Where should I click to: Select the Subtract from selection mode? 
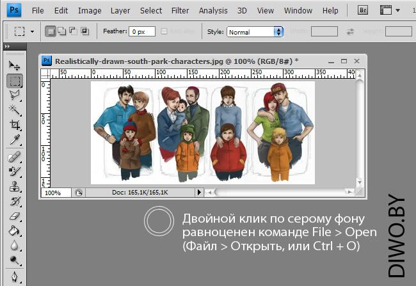point(73,31)
